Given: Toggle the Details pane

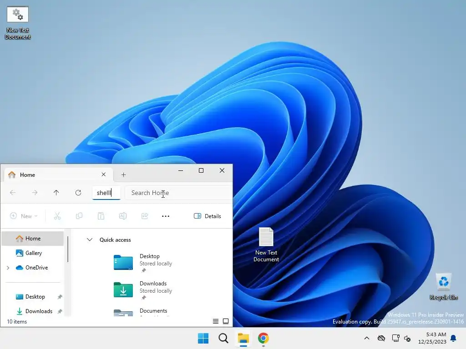Looking at the screenshot, I should (208, 216).
